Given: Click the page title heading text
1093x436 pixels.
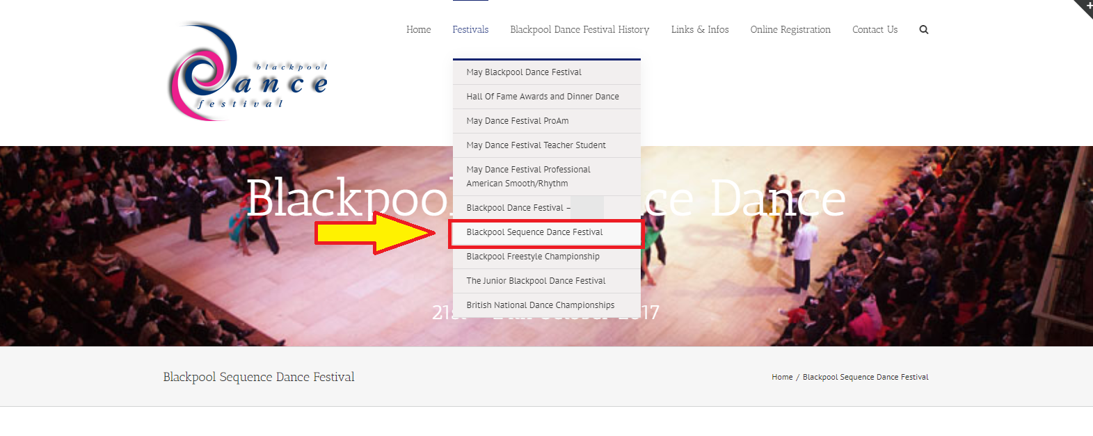Looking at the screenshot, I should (x=259, y=377).
